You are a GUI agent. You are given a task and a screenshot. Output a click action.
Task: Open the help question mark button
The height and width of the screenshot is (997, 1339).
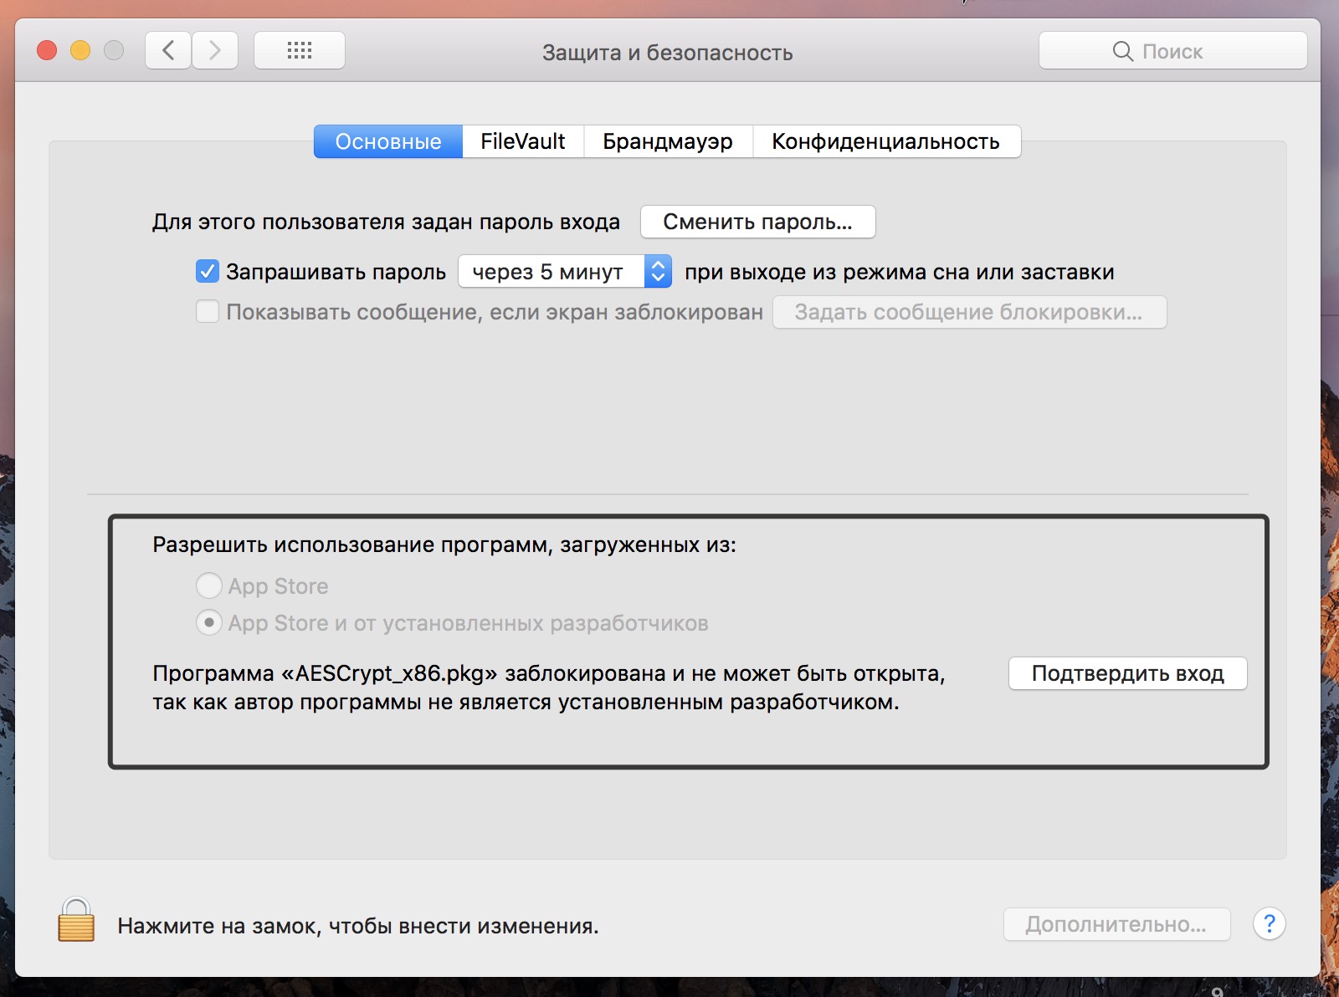coord(1269,924)
